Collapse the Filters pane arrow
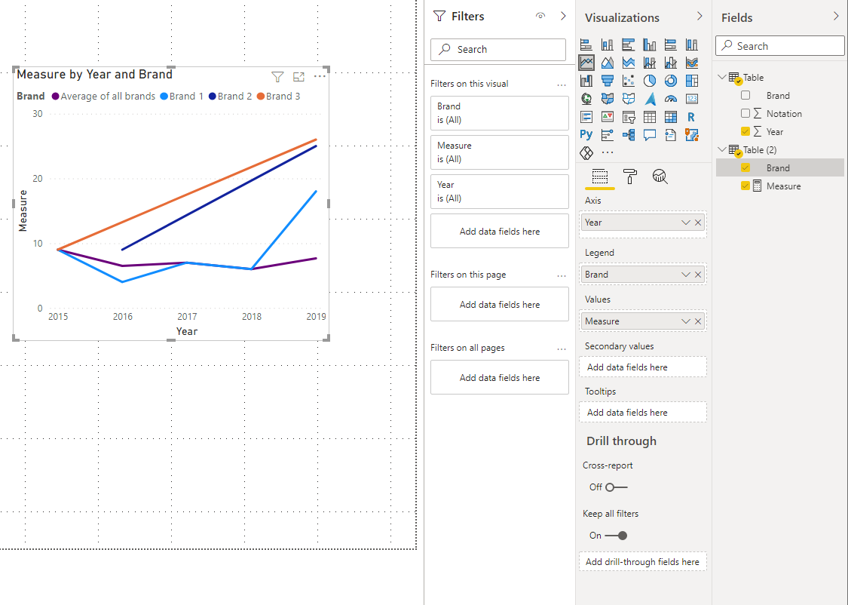 pyautogui.click(x=563, y=16)
